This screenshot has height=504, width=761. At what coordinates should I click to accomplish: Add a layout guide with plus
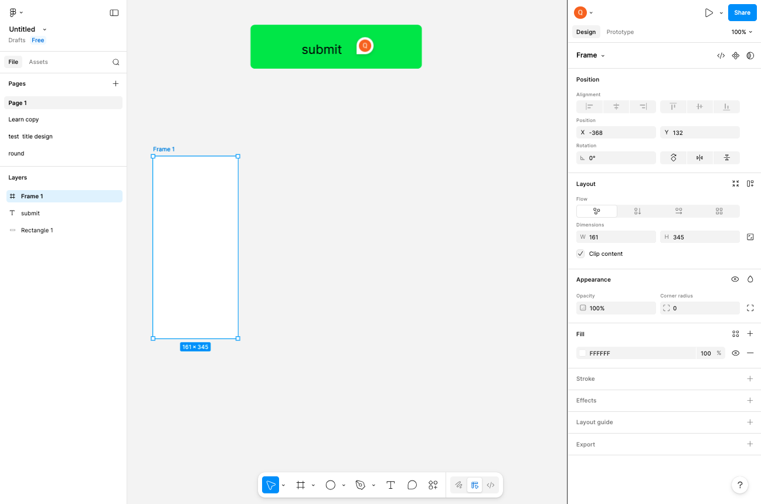[x=750, y=422]
